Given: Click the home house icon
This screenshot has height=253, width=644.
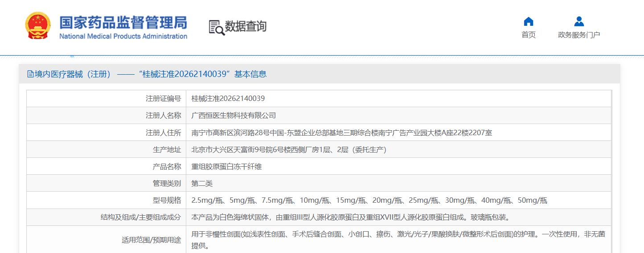Looking at the screenshot, I should (529, 21).
